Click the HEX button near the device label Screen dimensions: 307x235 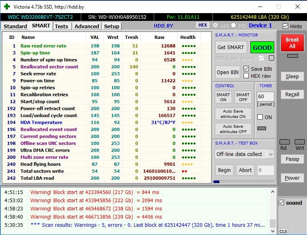click(x=202, y=25)
